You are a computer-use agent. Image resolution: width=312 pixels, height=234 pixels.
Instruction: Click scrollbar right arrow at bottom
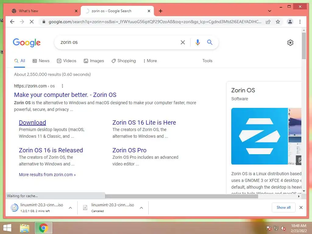299,197
